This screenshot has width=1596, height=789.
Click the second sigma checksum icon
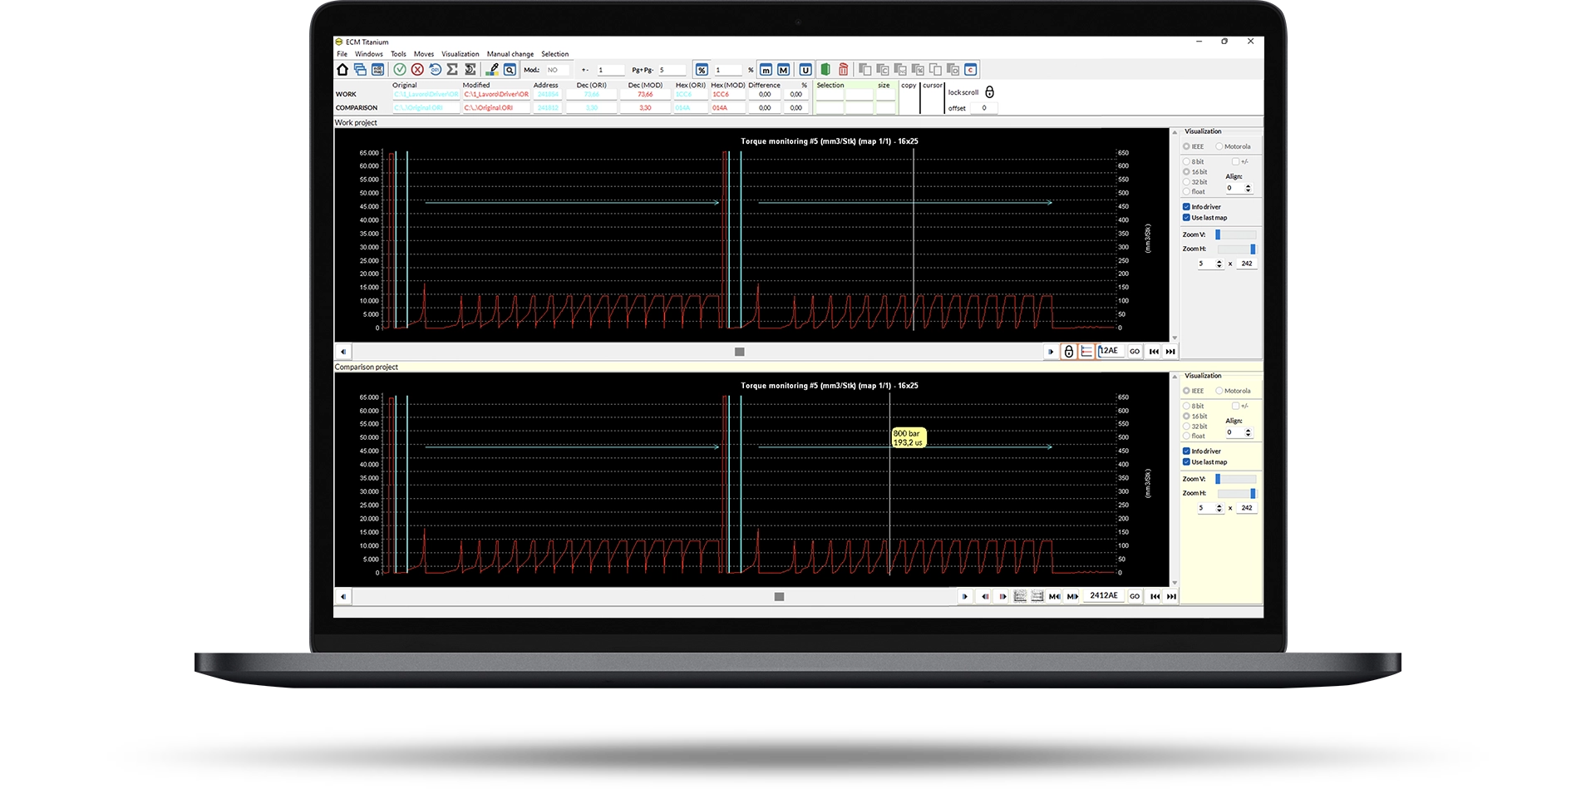tap(470, 70)
